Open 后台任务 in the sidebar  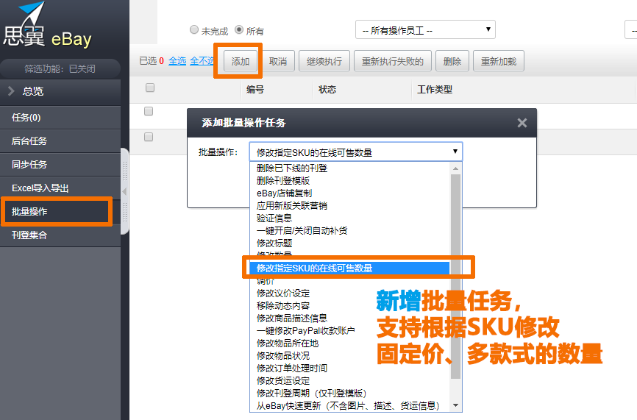(x=60, y=141)
